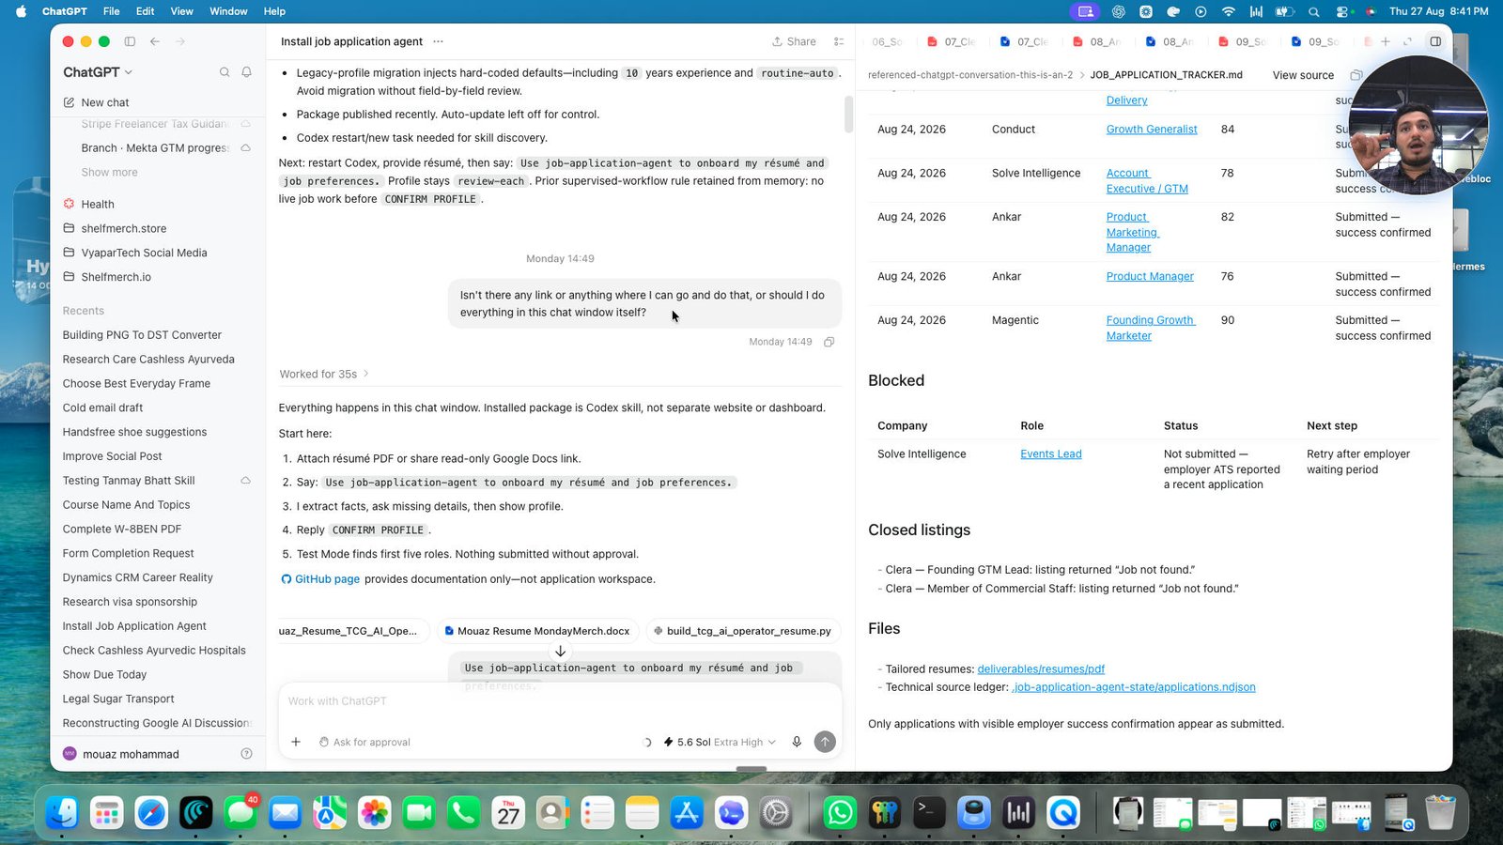Share this conversation
The height and width of the screenshot is (845, 1503).
794,41
